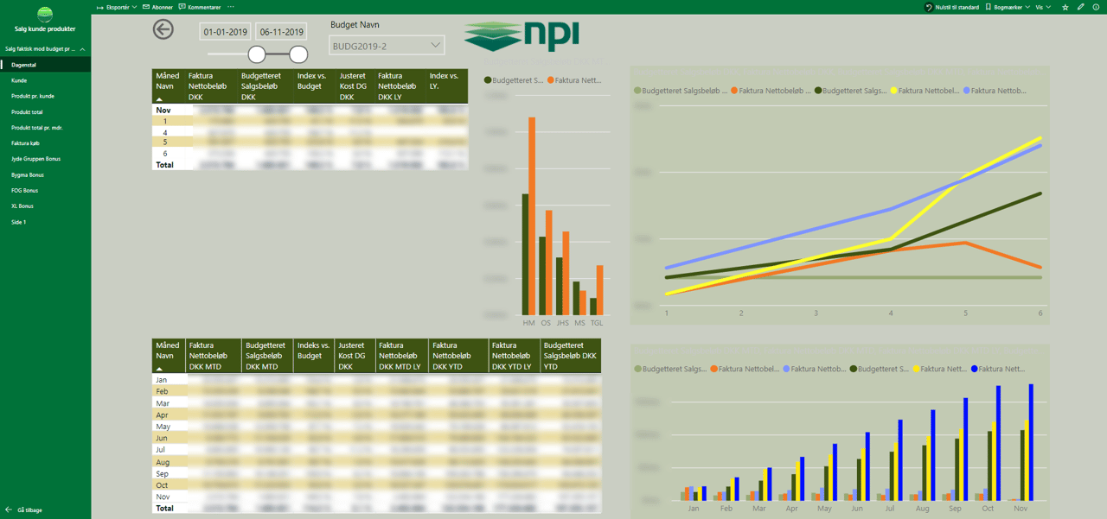Viewport: 1107px width, 519px height.
Task: Click the edit pencil icon
Action: [1081, 7]
